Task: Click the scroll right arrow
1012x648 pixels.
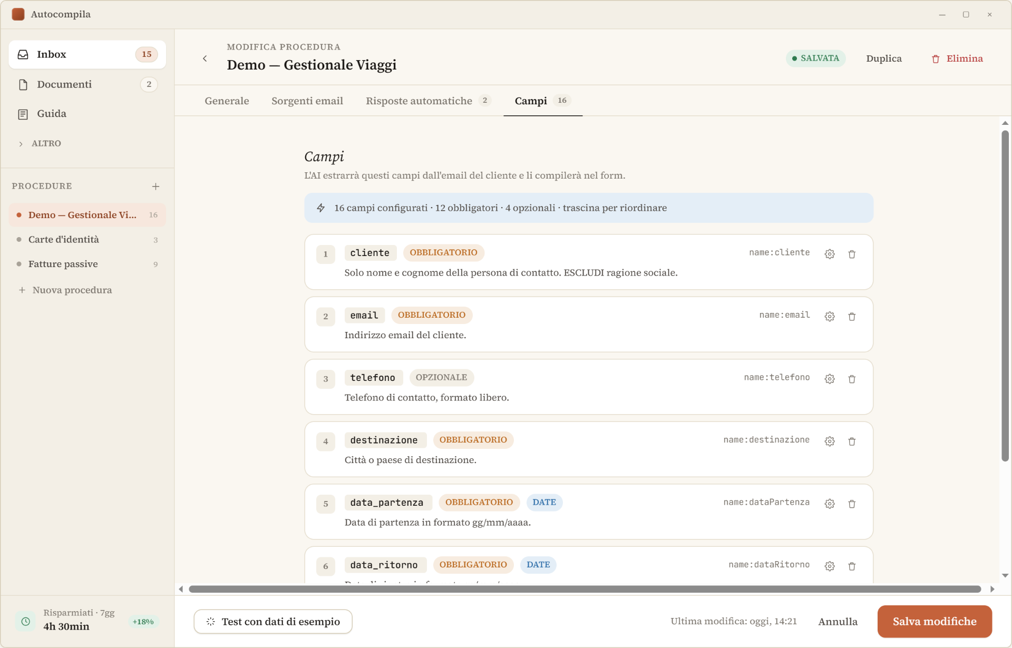Action: 992,589
